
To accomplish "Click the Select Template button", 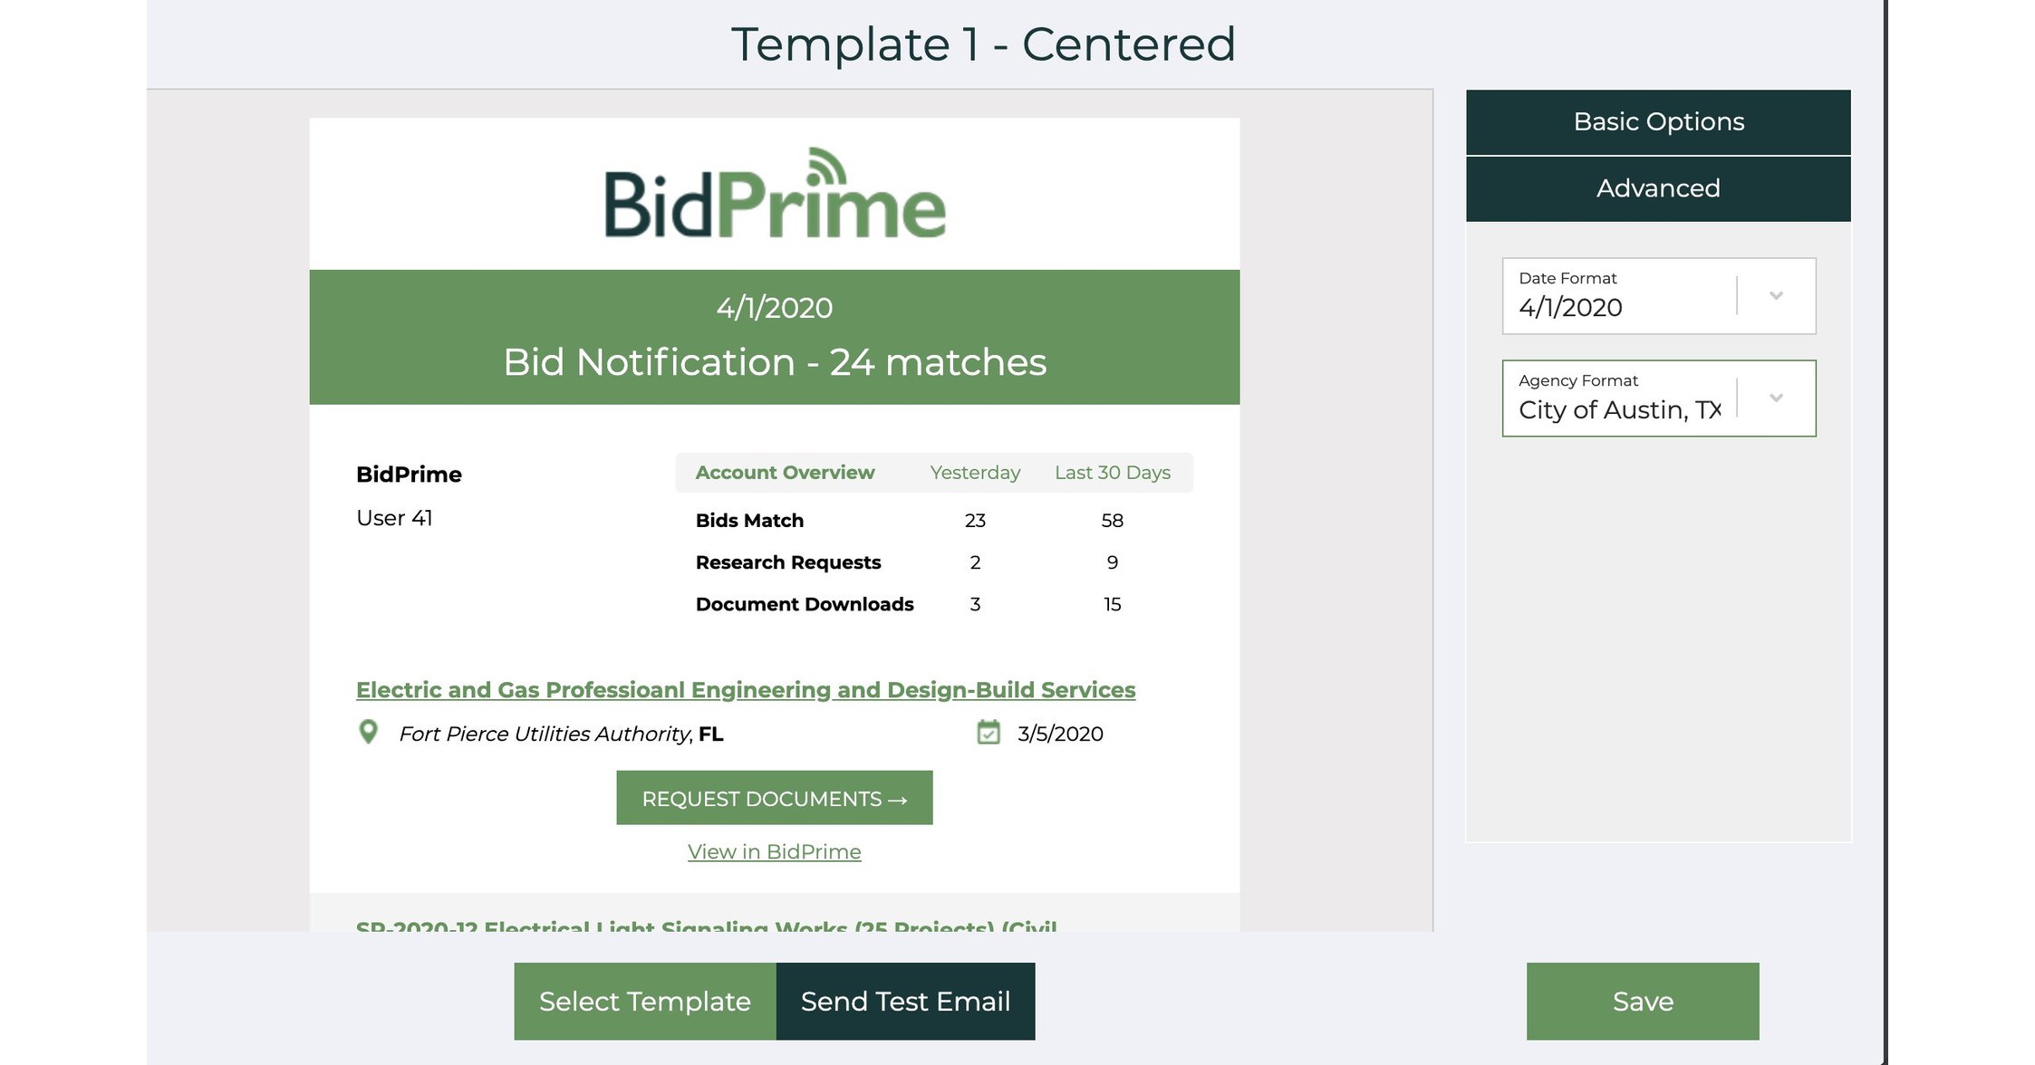I will 644,1001.
